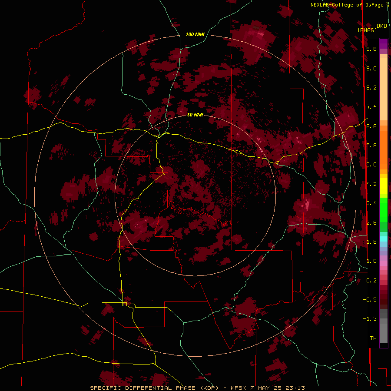The image size is (391, 391).
Task: Click the 100 NMI range ring label
Action: pyautogui.click(x=195, y=34)
